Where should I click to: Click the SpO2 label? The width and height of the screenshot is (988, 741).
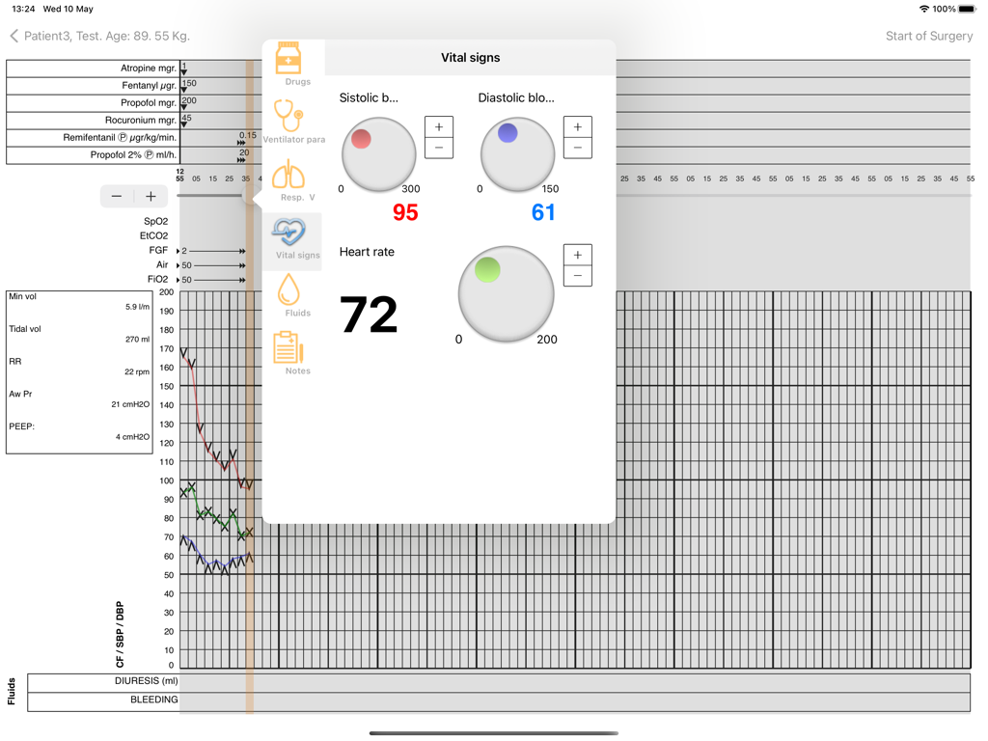(x=155, y=221)
